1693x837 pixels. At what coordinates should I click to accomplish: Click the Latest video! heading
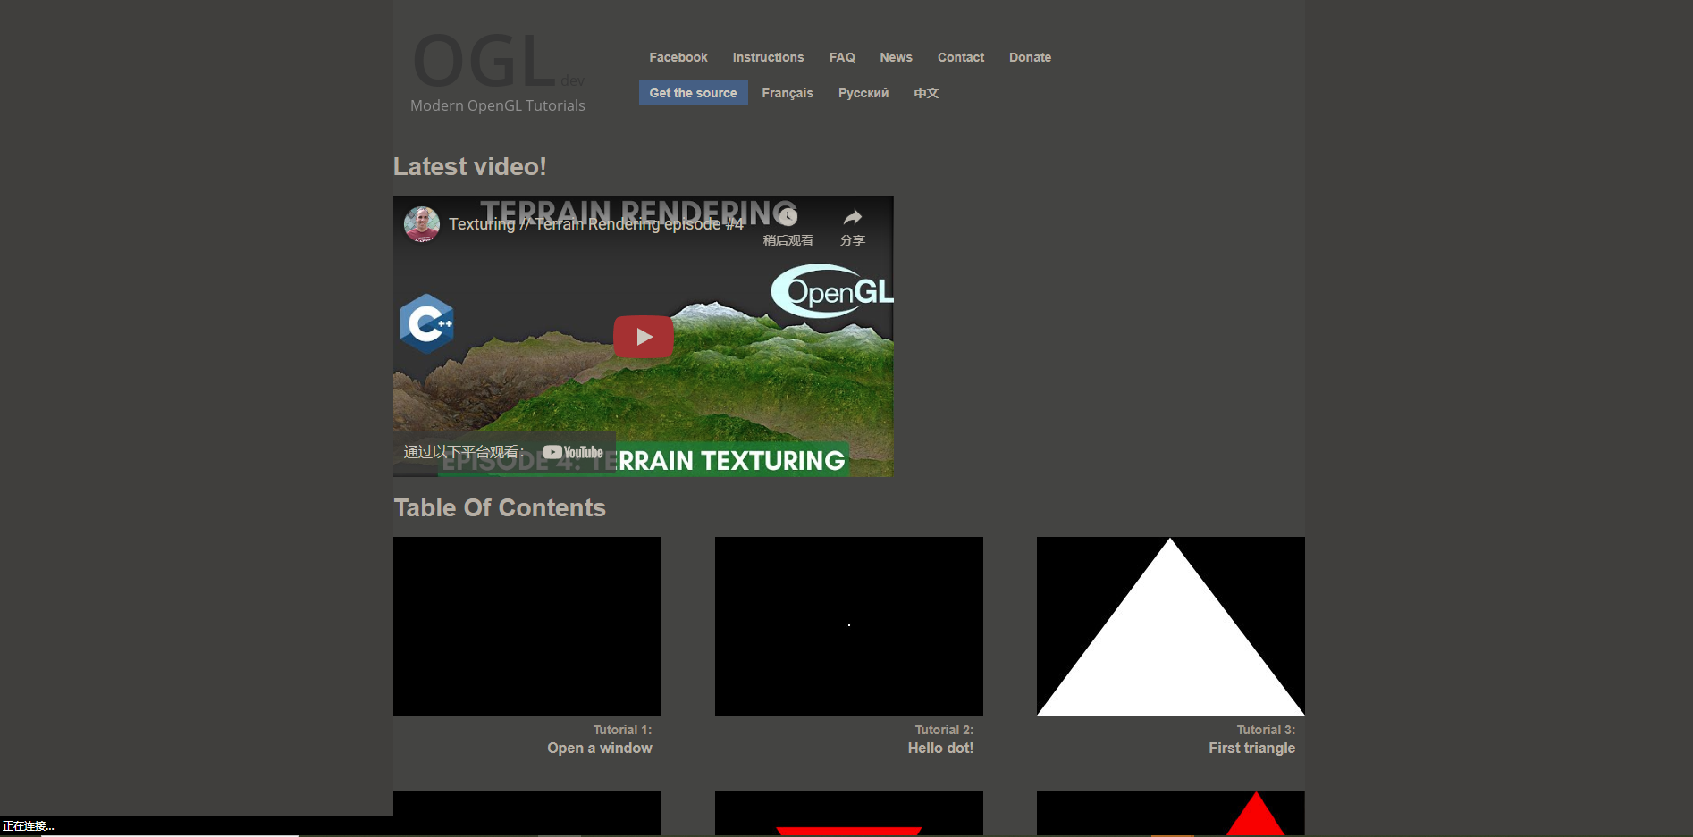point(470,167)
